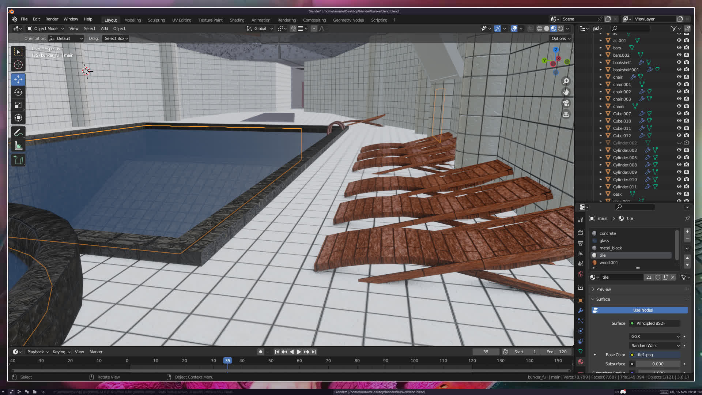Toggle camera view in viewport
This screenshot has width=702, height=395.
coord(566,103)
